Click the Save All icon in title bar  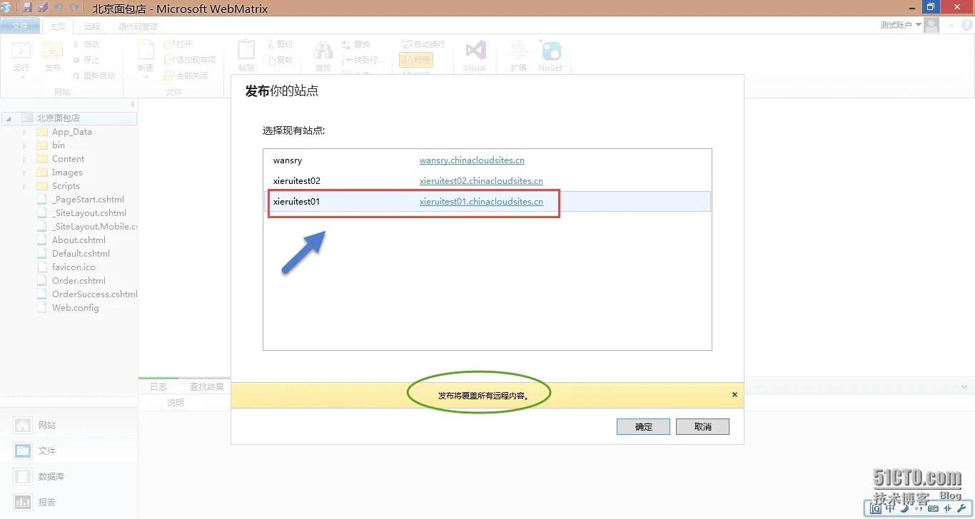tap(43, 7)
